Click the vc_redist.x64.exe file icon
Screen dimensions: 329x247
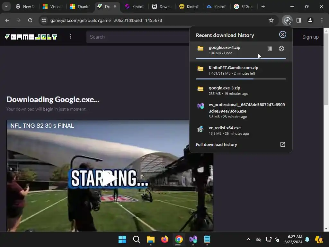200,129
